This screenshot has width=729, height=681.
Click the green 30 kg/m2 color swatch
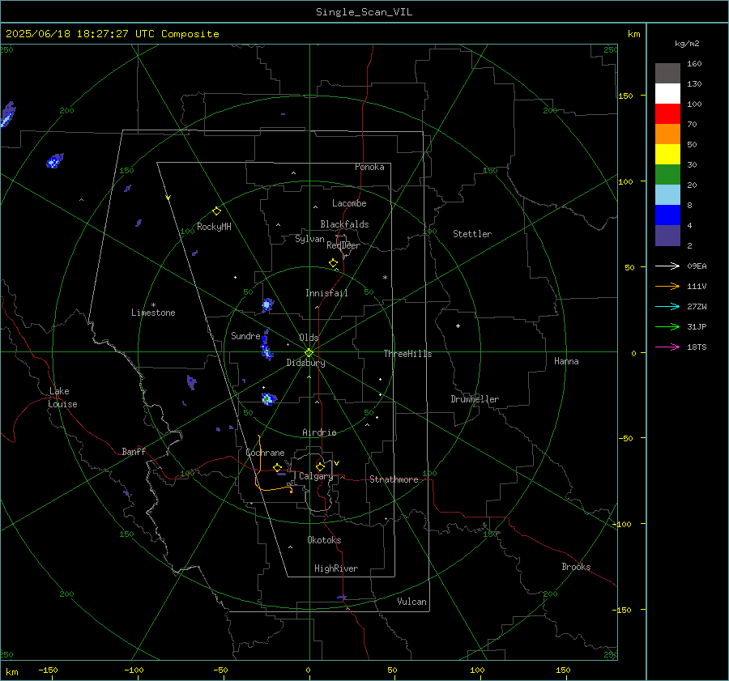pos(667,175)
